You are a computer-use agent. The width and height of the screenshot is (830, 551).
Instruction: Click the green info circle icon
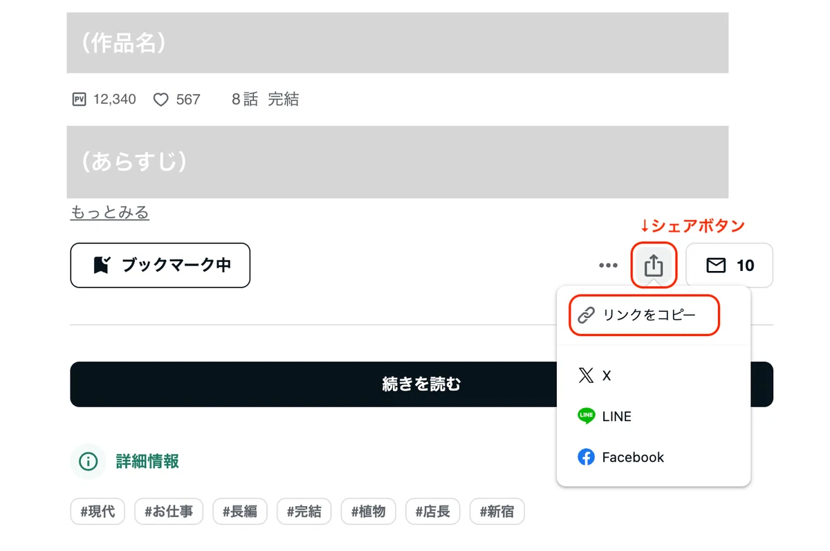coord(89,461)
